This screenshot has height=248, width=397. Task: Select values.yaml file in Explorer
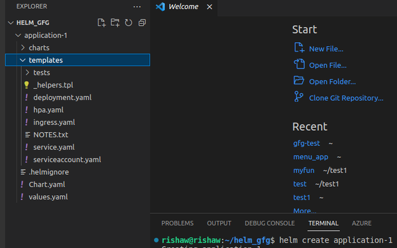pos(48,197)
